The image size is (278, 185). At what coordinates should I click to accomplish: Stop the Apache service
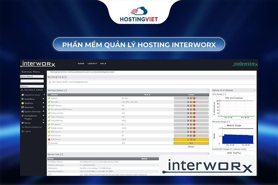coord(194,98)
